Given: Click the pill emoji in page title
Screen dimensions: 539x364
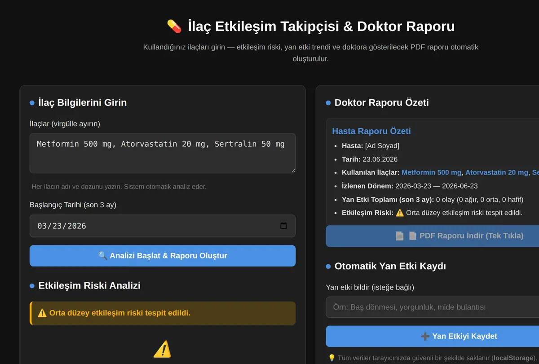Looking at the screenshot, I should 174,26.
